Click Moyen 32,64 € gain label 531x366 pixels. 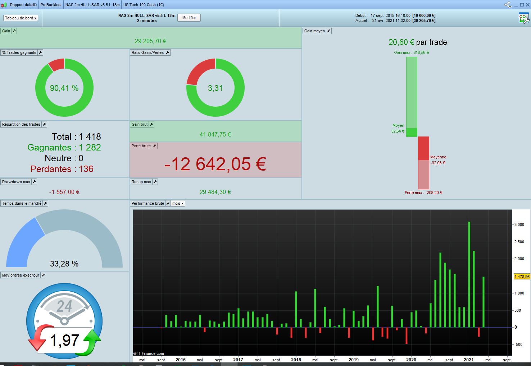[398, 128]
